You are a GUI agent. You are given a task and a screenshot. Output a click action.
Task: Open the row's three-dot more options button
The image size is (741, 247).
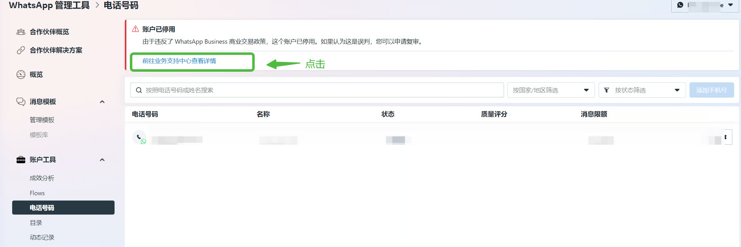coord(726,137)
